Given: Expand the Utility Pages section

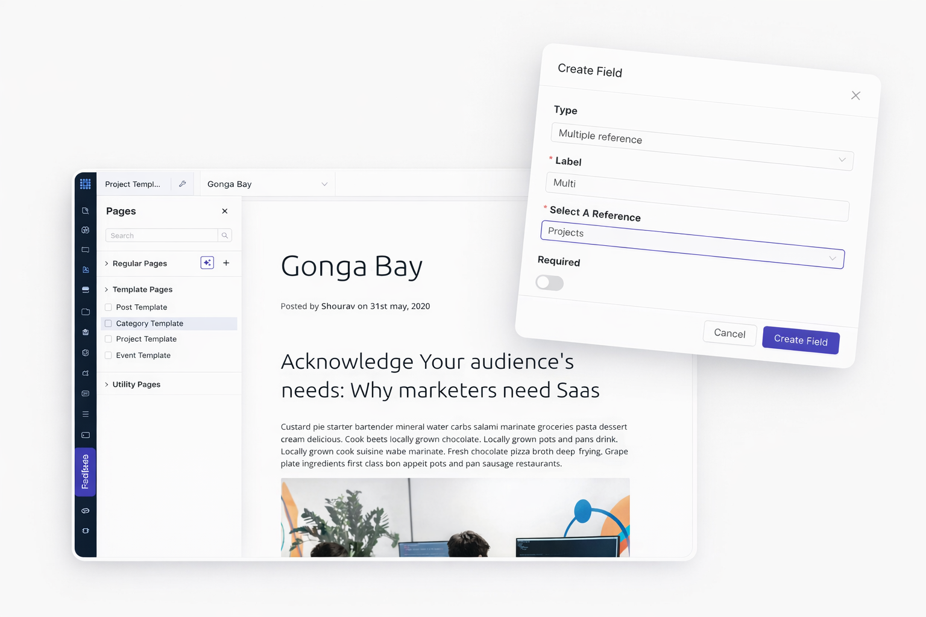Looking at the screenshot, I should (x=136, y=384).
